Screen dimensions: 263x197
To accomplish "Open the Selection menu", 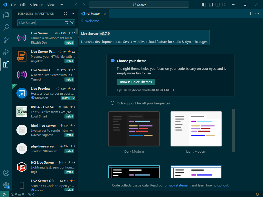I will [36, 5].
